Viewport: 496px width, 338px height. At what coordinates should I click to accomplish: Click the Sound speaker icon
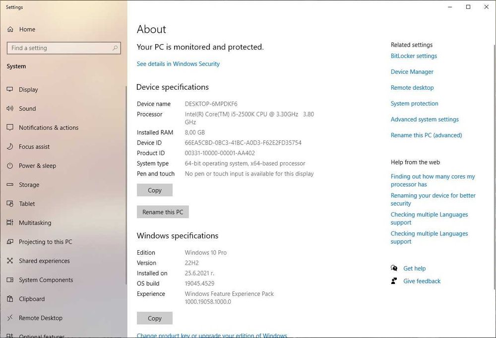click(x=10, y=109)
